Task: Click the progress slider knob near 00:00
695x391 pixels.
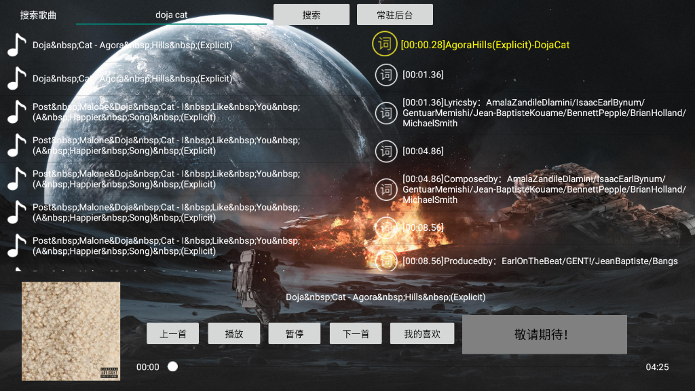Action: pos(172,366)
